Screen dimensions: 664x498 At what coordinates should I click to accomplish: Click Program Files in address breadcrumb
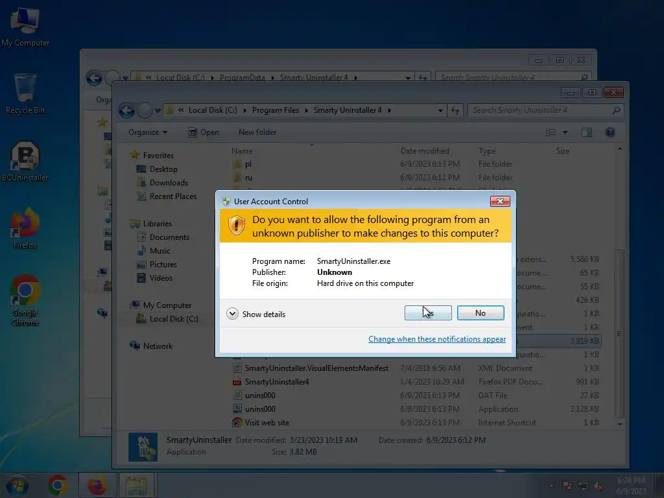click(275, 110)
